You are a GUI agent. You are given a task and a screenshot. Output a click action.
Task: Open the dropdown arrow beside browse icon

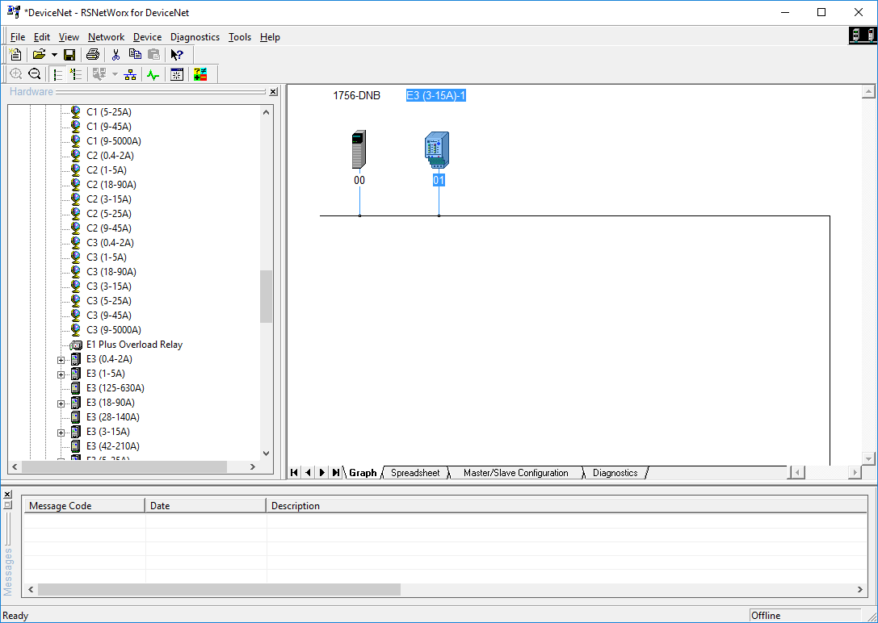tap(115, 73)
